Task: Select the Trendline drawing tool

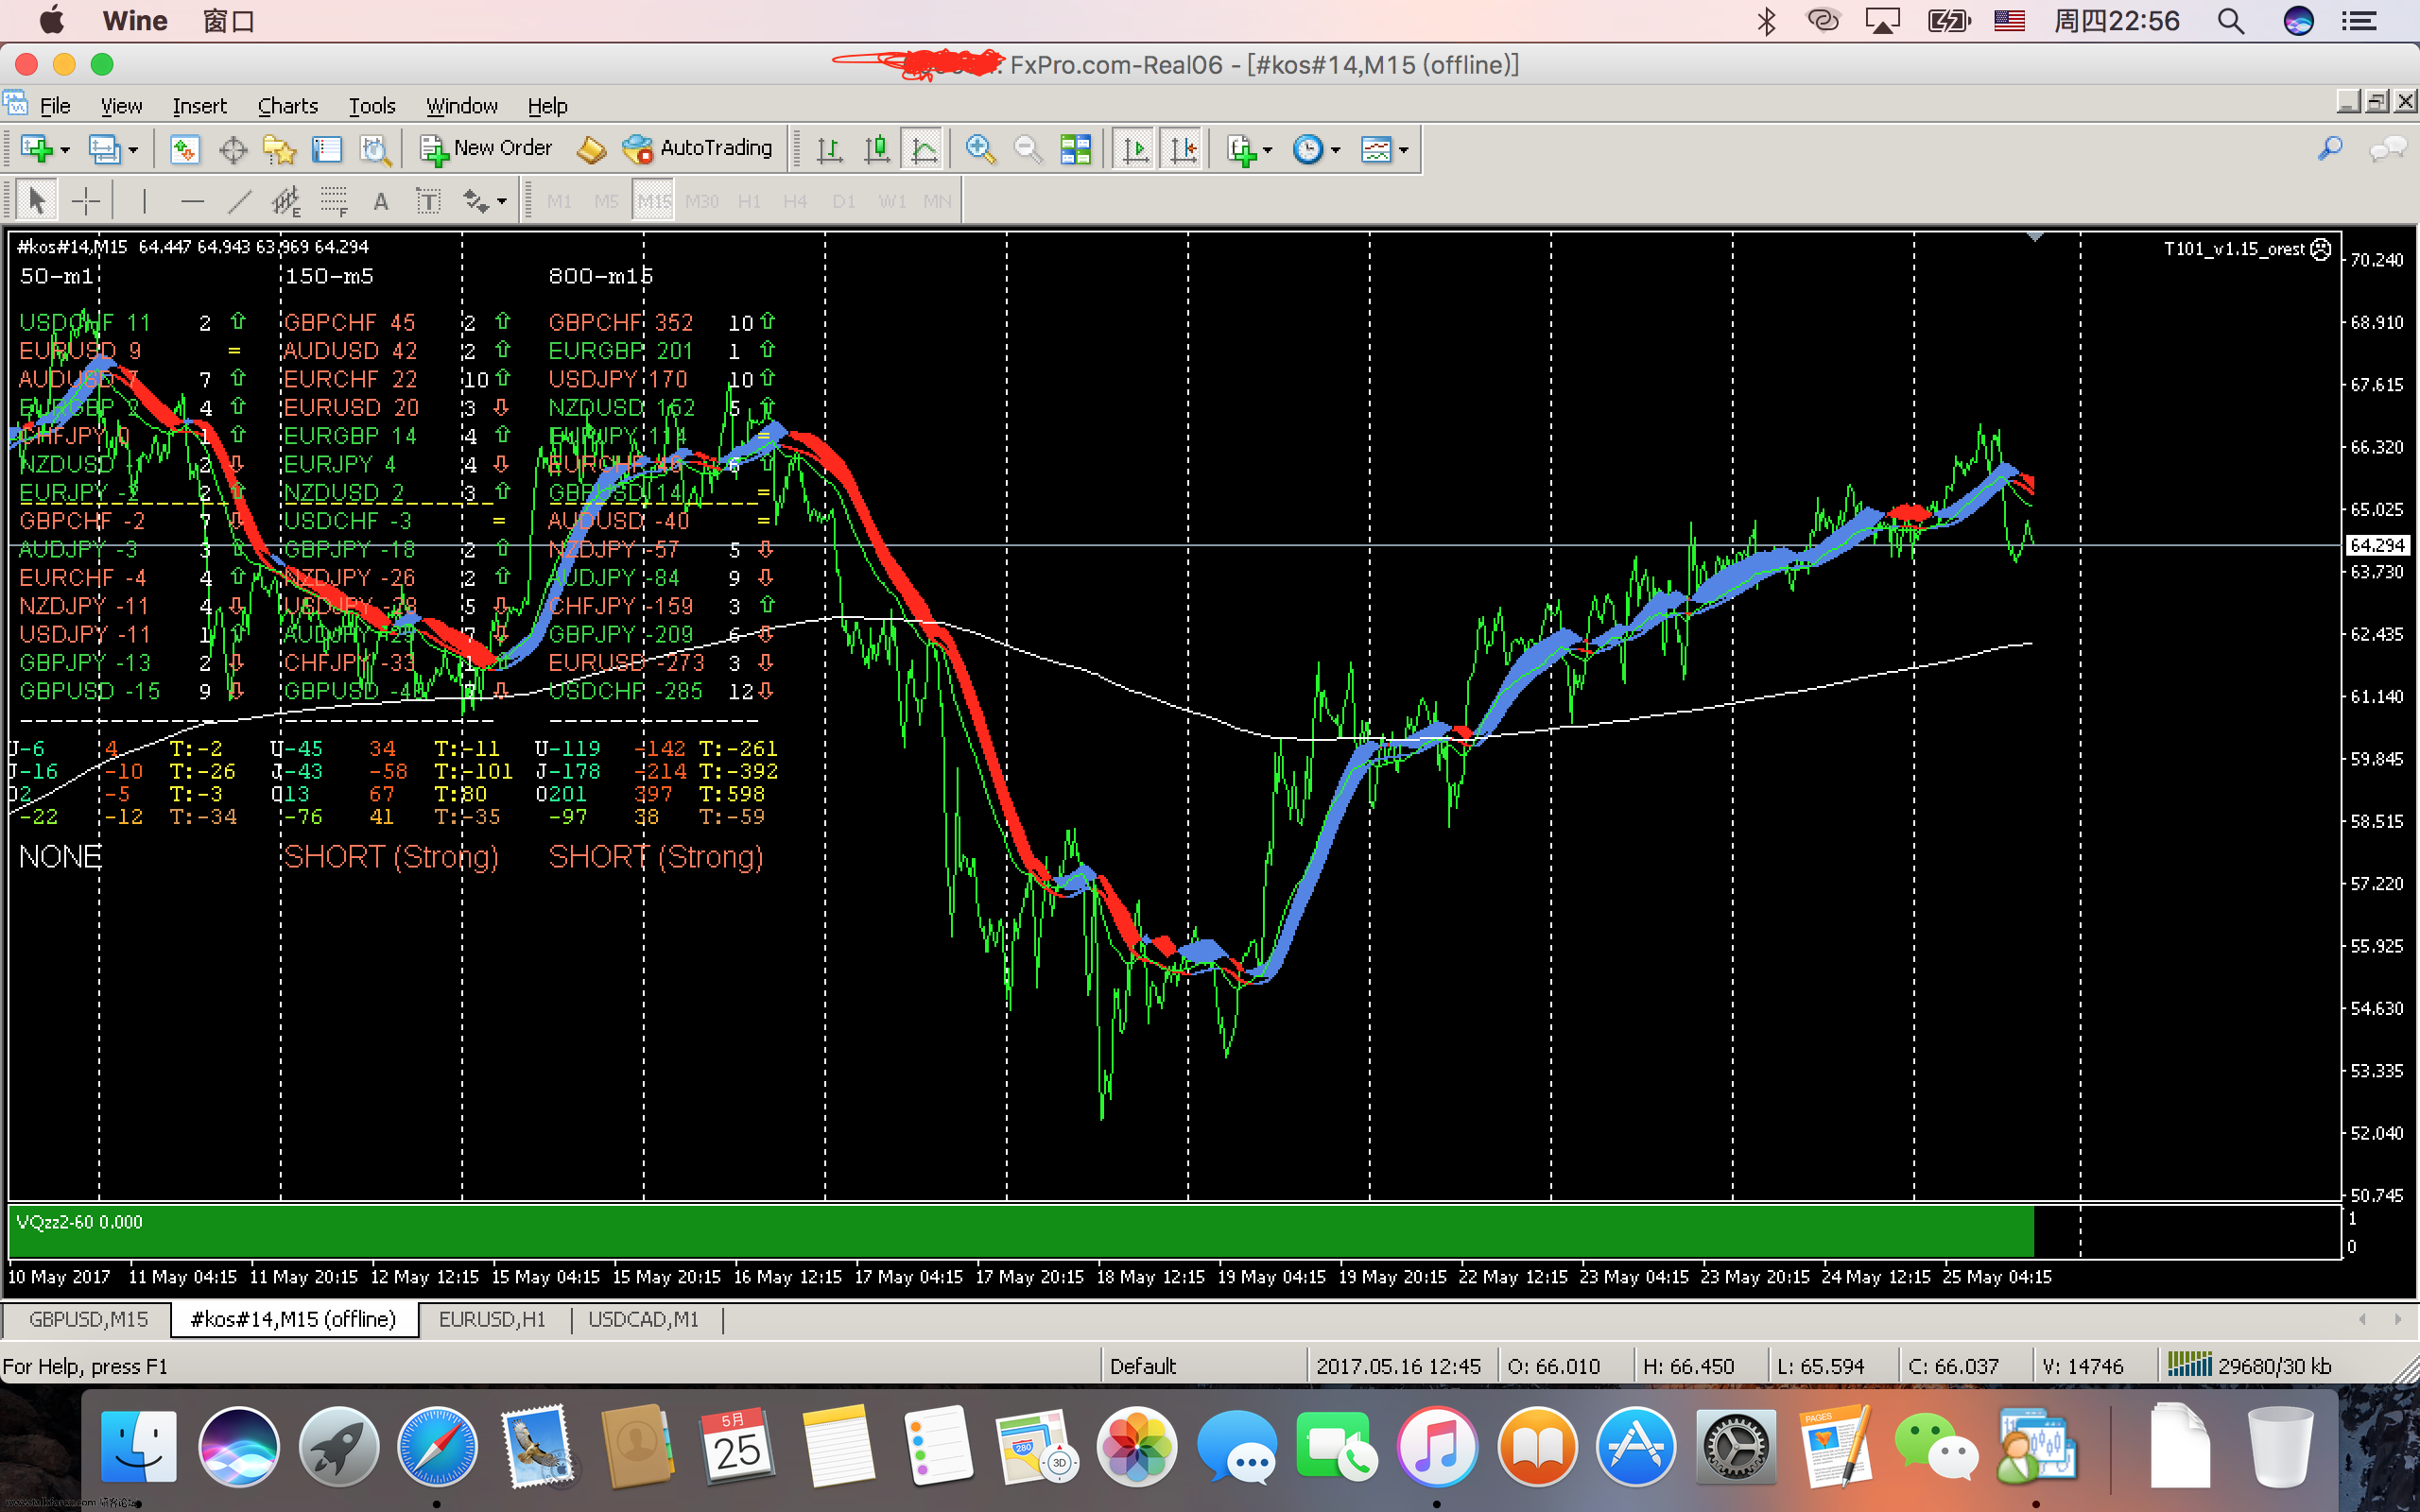Action: (239, 201)
